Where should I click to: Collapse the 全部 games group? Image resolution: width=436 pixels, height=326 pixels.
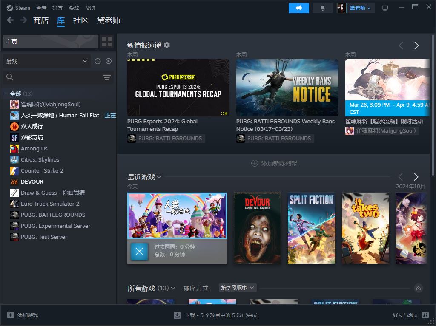tap(6, 94)
